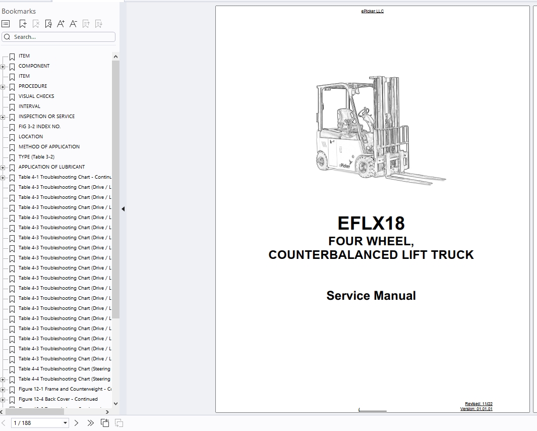Click the collapse bookmarks toolbar icon
The width and height of the screenshot is (537, 431).
pos(99,24)
